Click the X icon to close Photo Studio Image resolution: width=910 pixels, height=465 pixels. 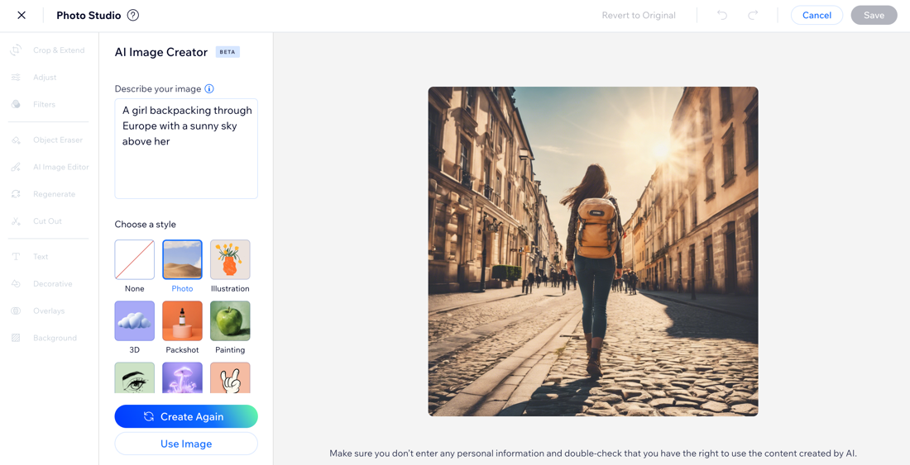22,15
